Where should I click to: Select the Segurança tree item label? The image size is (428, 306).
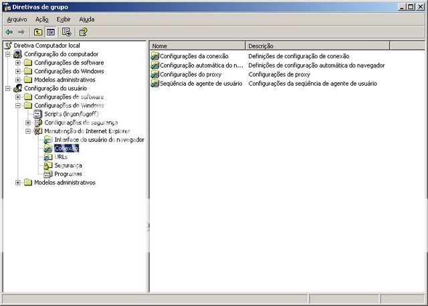click(68, 165)
